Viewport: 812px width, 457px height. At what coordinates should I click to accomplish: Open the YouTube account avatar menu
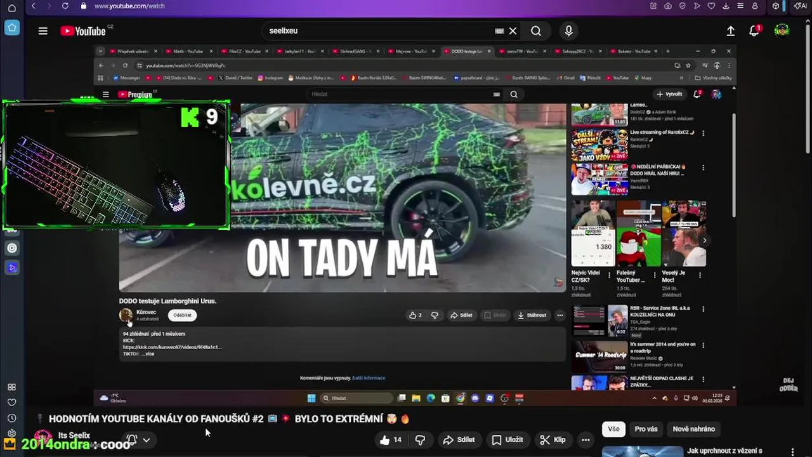[782, 30]
